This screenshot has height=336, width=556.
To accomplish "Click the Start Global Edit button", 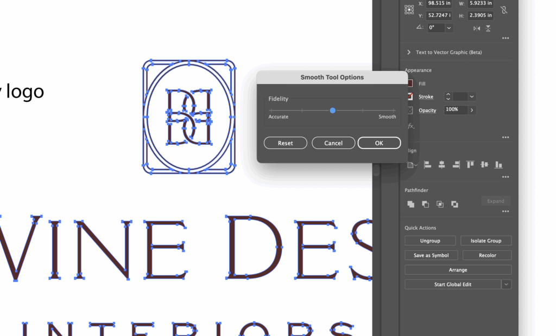I will pyautogui.click(x=452, y=285).
